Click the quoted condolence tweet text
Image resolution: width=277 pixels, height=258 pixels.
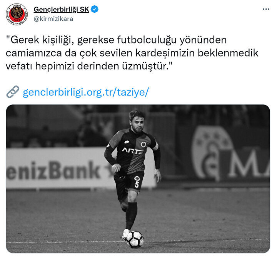tap(132, 53)
